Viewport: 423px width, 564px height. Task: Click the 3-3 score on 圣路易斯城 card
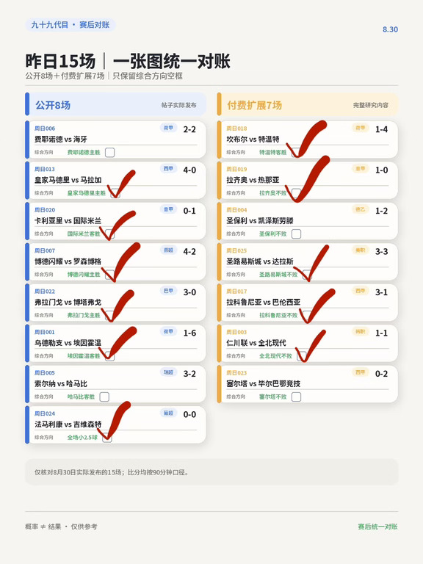tap(382, 251)
